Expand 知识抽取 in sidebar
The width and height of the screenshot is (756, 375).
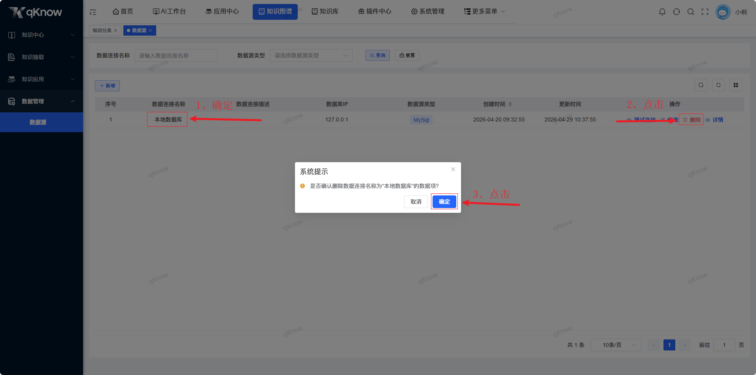click(x=42, y=57)
